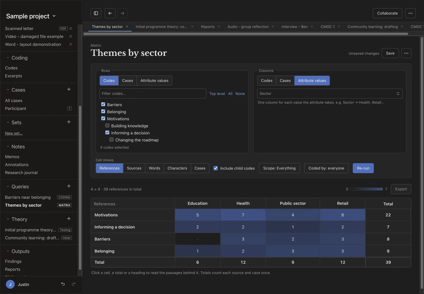Image resolution: width=424 pixels, height=294 pixels.
Task: Close the Interview - Ben tab
Action: pos(312,26)
